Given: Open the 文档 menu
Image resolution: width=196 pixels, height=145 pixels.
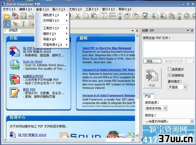Looking at the screenshot, I should point(75,9).
